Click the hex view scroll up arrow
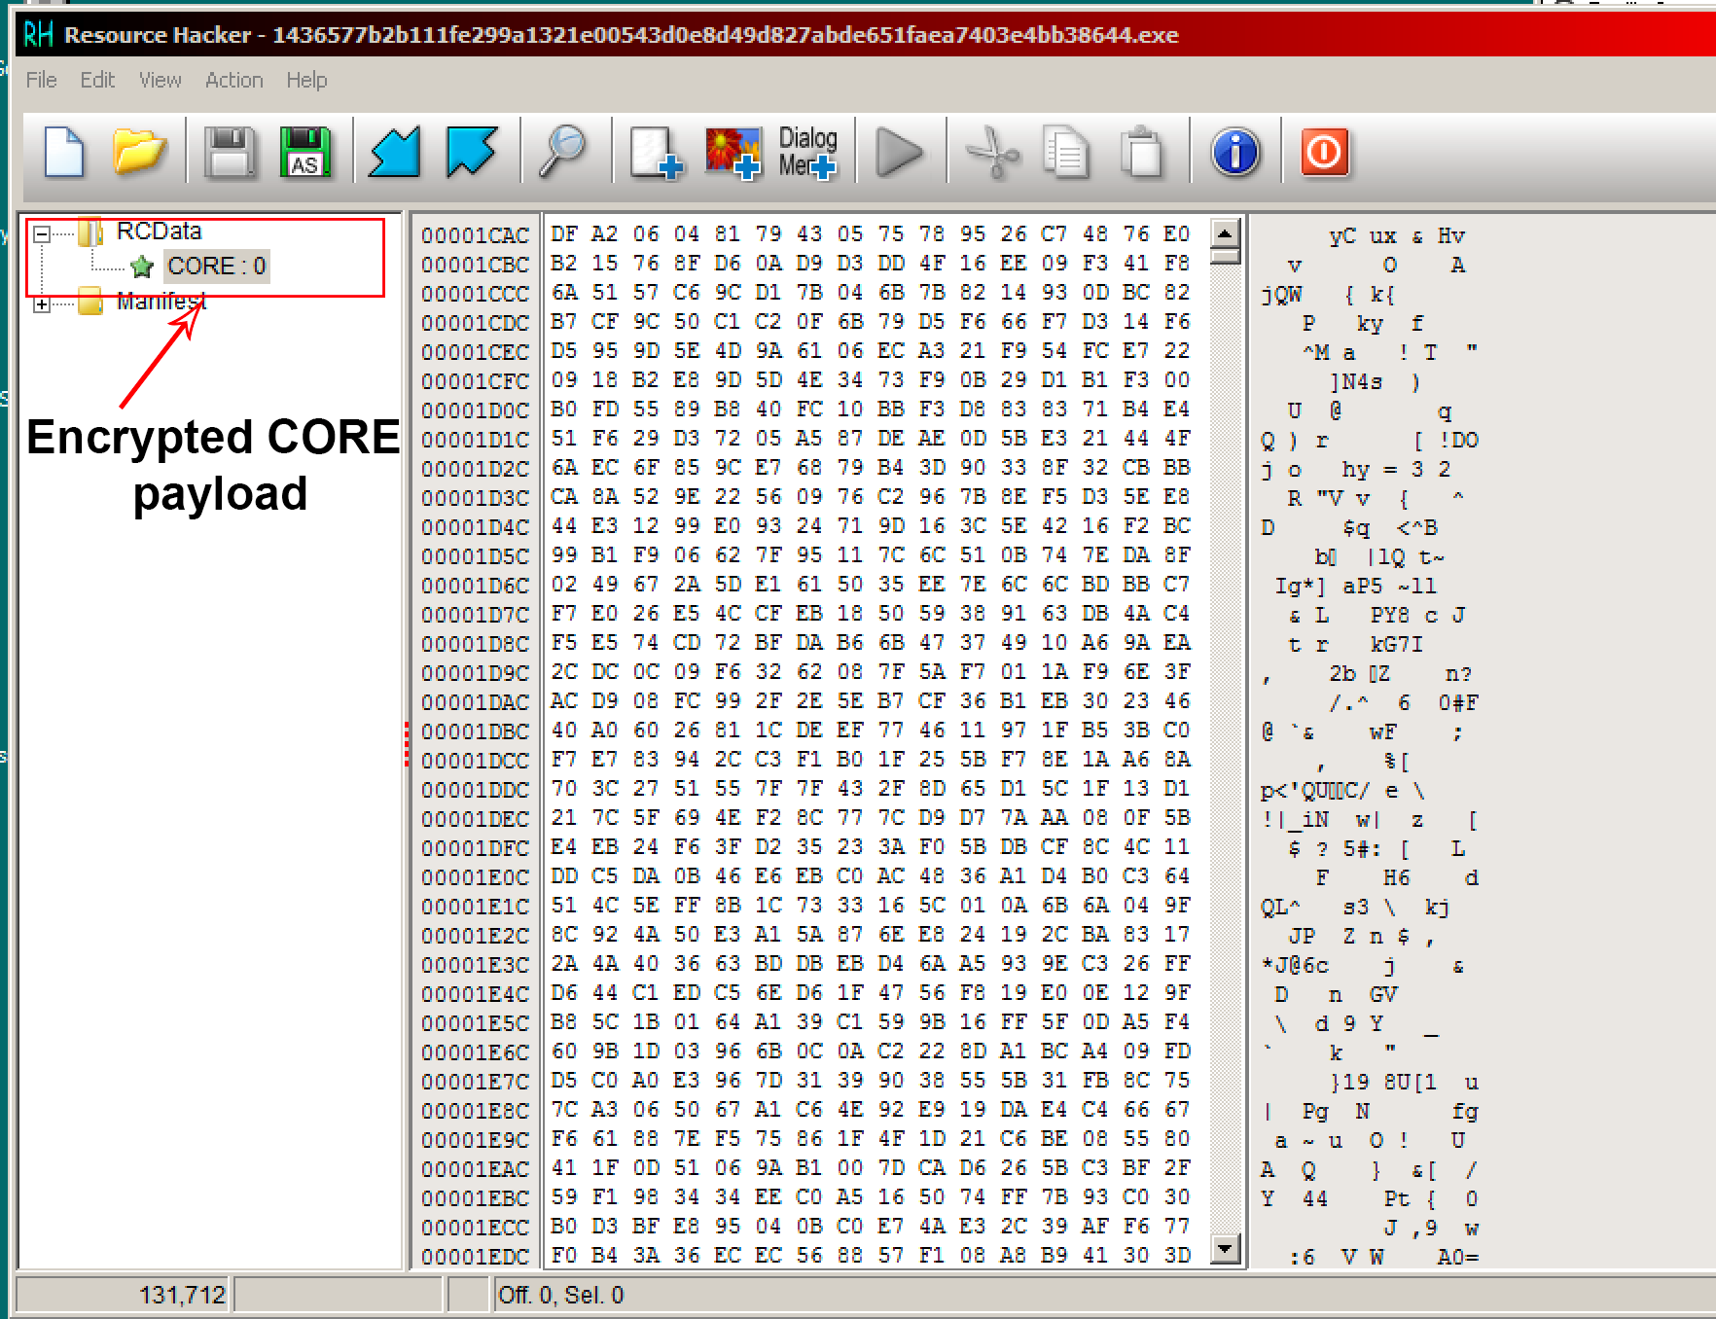This screenshot has height=1319, width=1716. [x=1226, y=233]
